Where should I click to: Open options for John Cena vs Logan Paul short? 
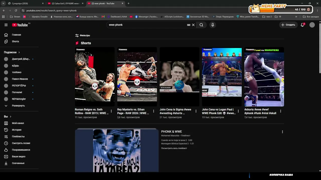coord(238,111)
